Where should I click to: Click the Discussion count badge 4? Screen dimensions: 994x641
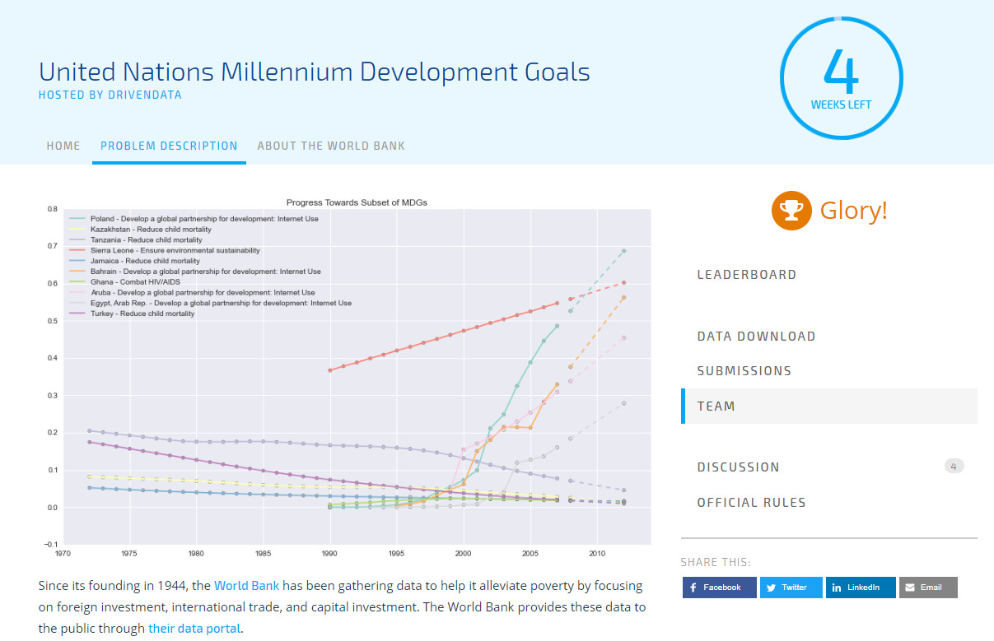coord(954,467)
